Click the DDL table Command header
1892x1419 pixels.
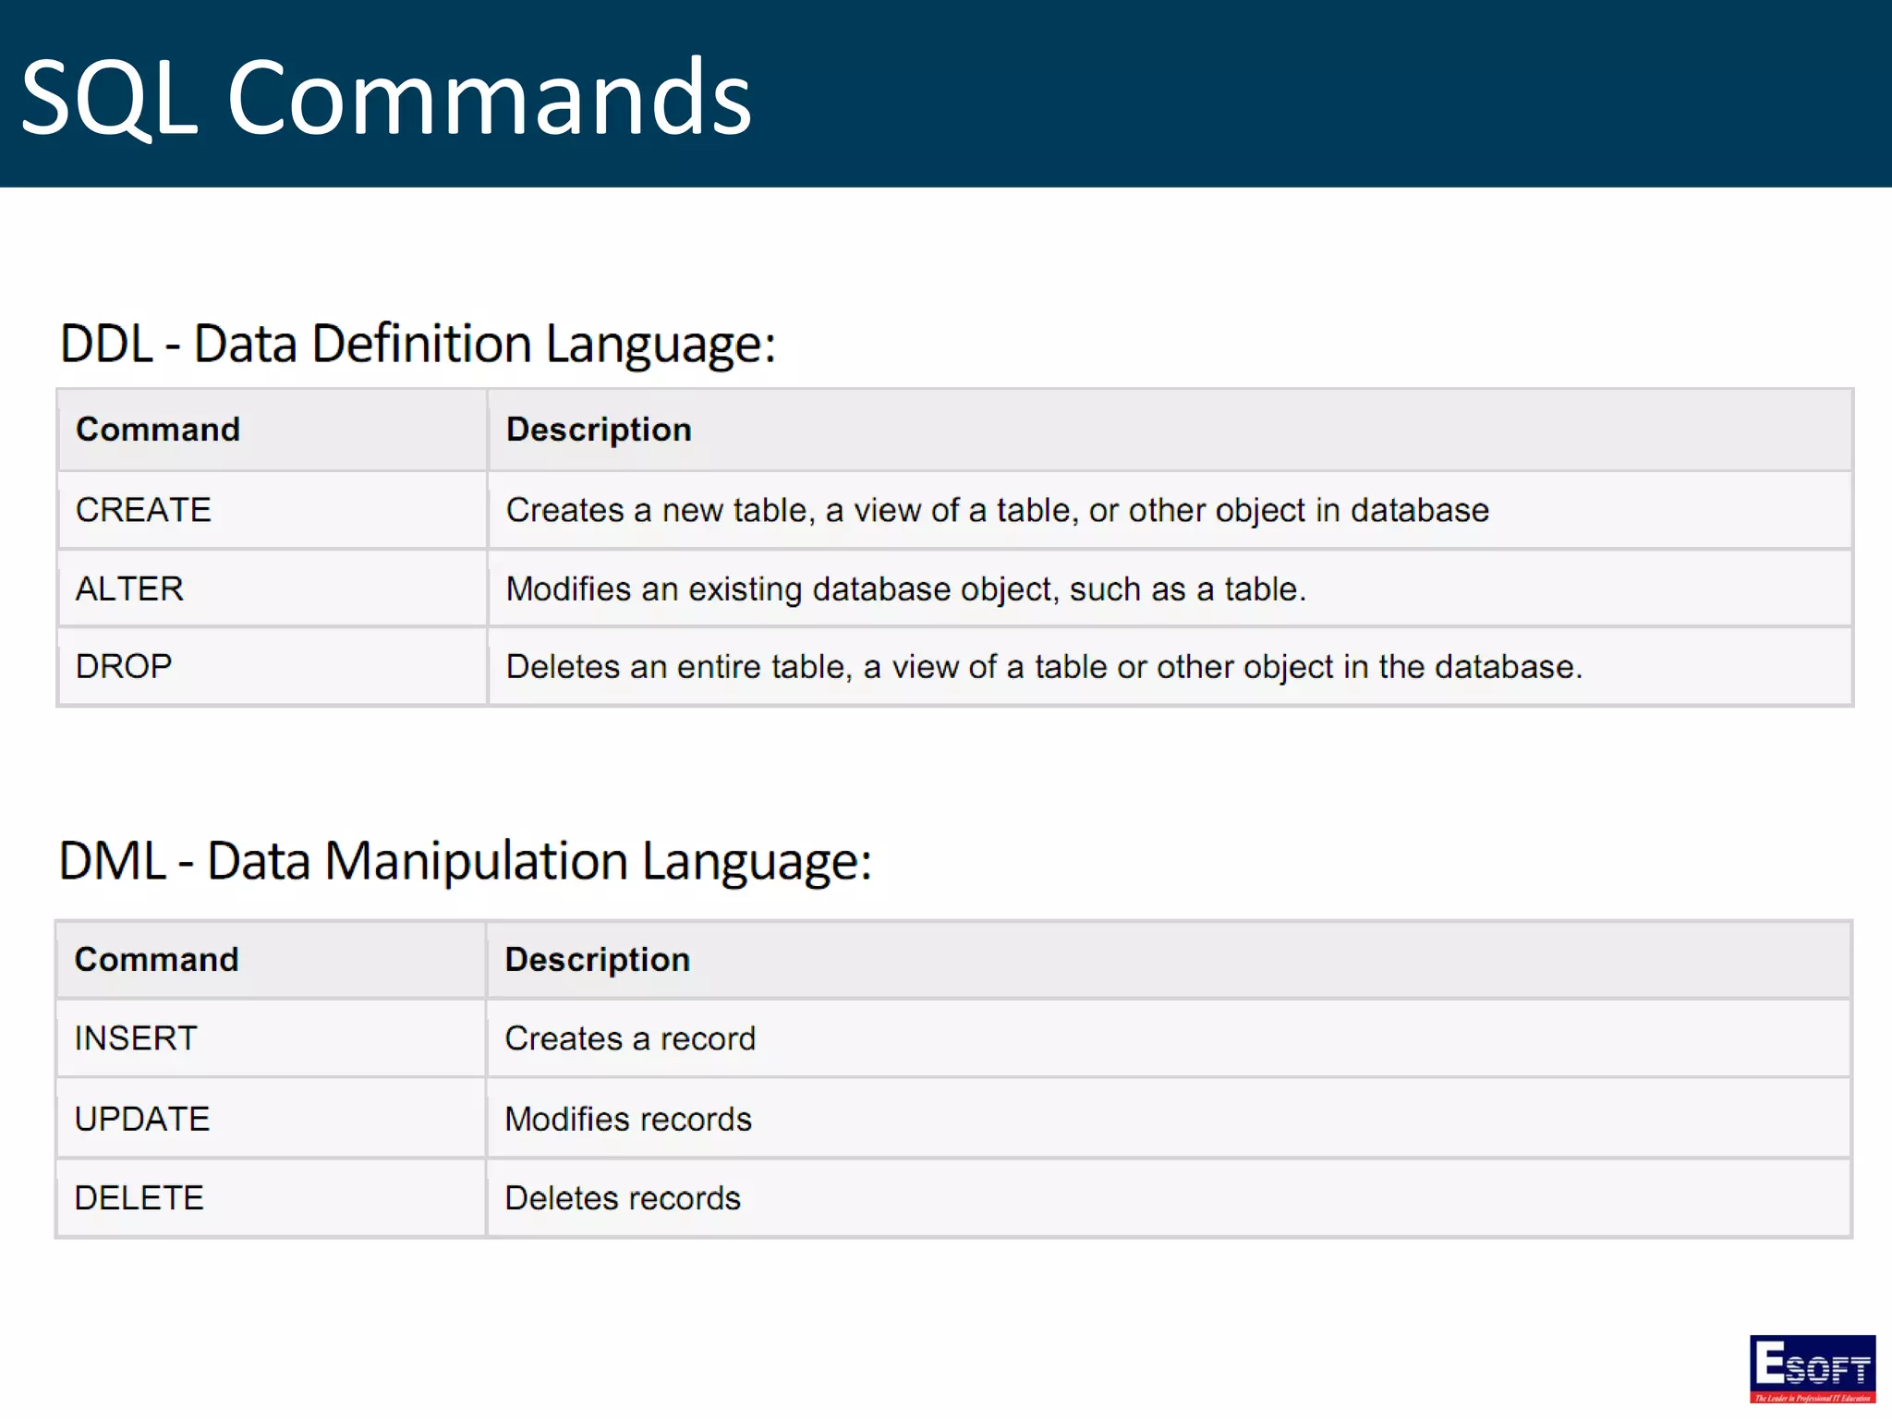158,430
